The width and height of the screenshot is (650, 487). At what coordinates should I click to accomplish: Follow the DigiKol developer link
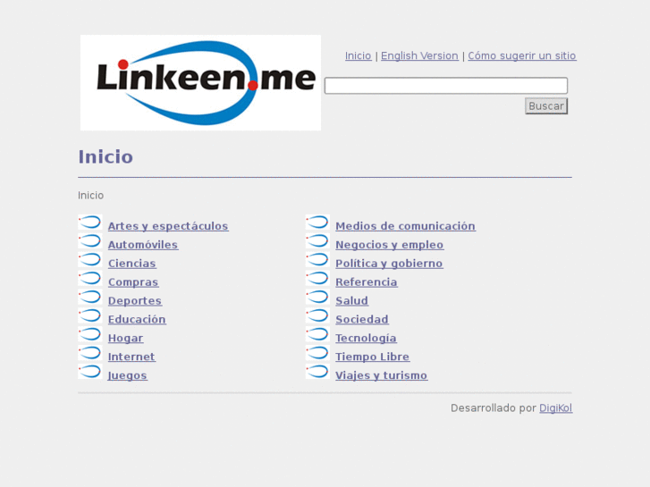555,408
